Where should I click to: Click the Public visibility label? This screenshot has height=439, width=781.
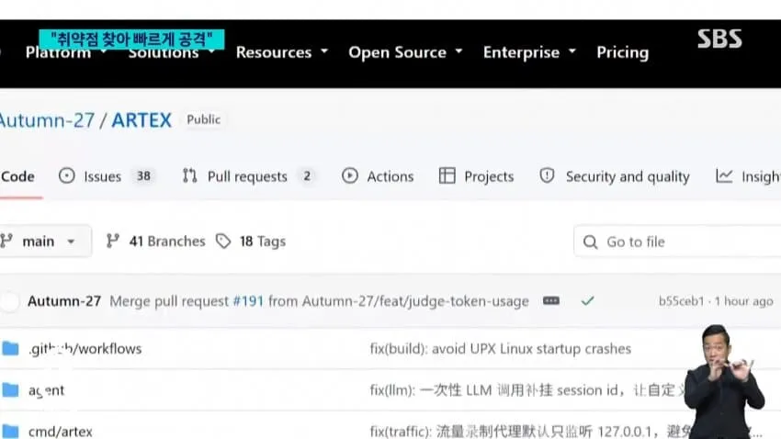tap(204, 119)
